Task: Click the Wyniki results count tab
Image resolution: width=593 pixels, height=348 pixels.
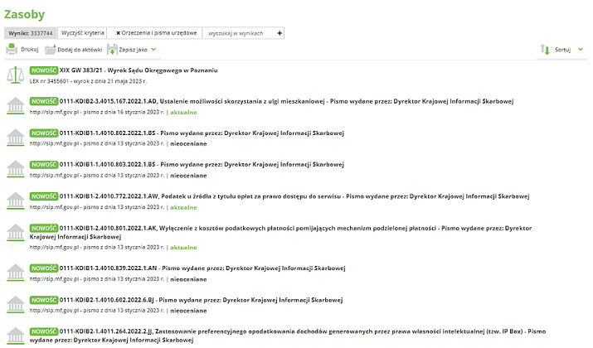Action: click(x=30, y=32)
